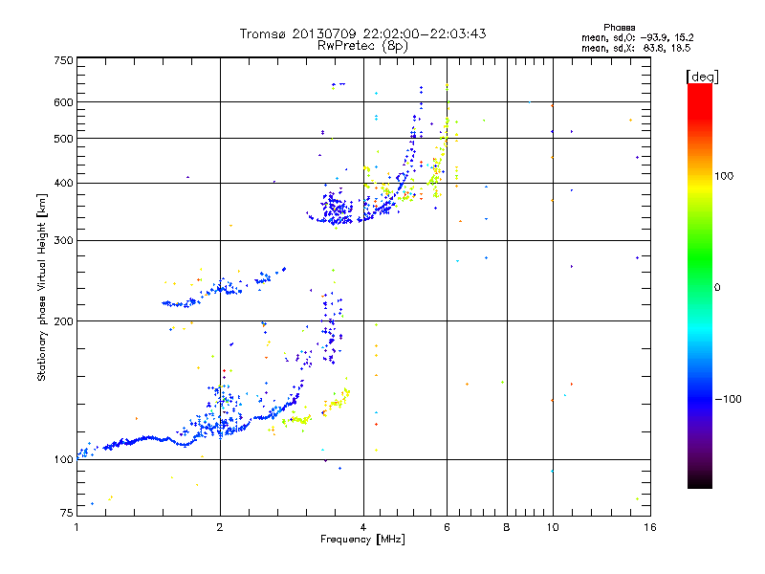This screenshot has width=765, height=574.
Task: Click the x-axis tick label '8'
Action: coord(507,527)
